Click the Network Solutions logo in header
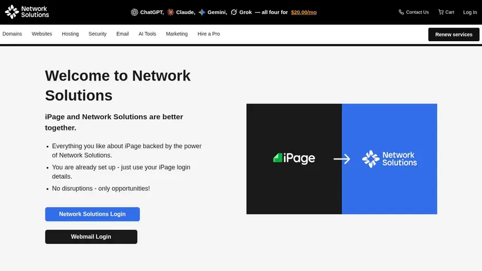Image resolution: width=482 pixels, height=271 pixels. 27,12
